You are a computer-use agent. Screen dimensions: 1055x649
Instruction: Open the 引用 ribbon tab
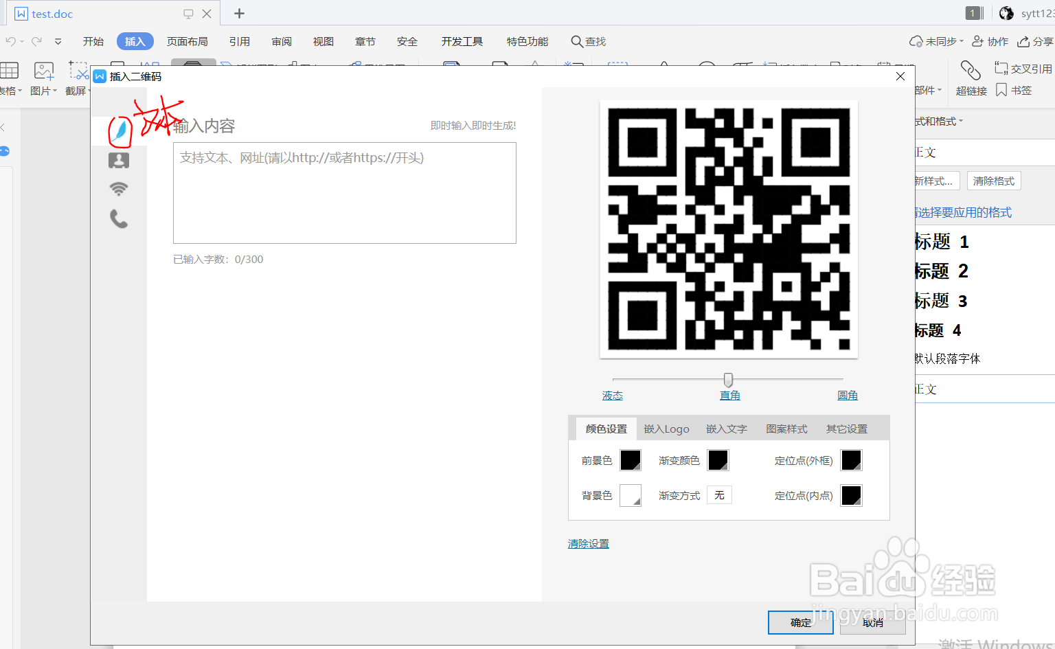coord(240,41)
